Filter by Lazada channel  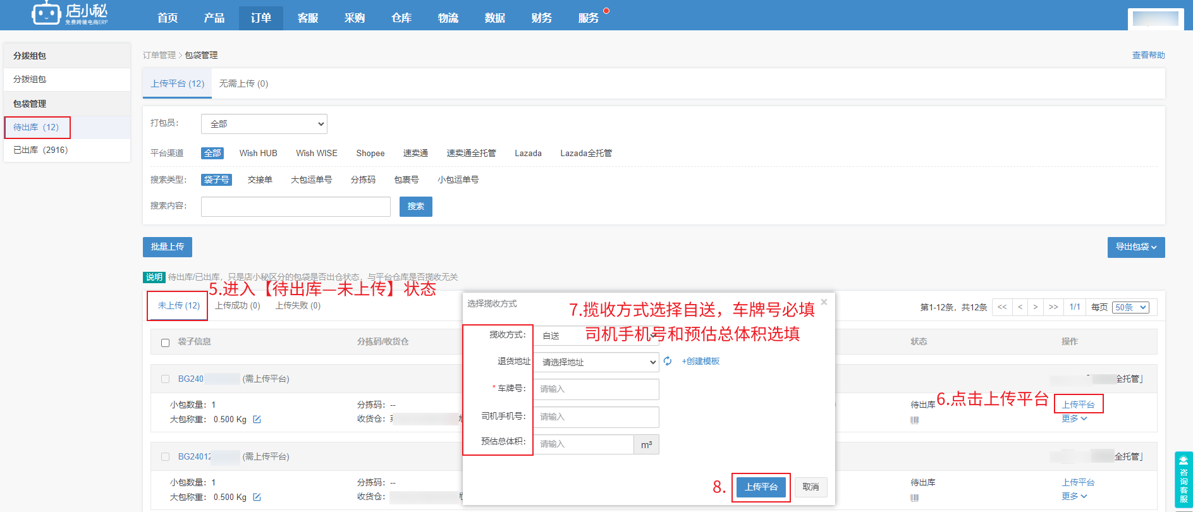528,153
